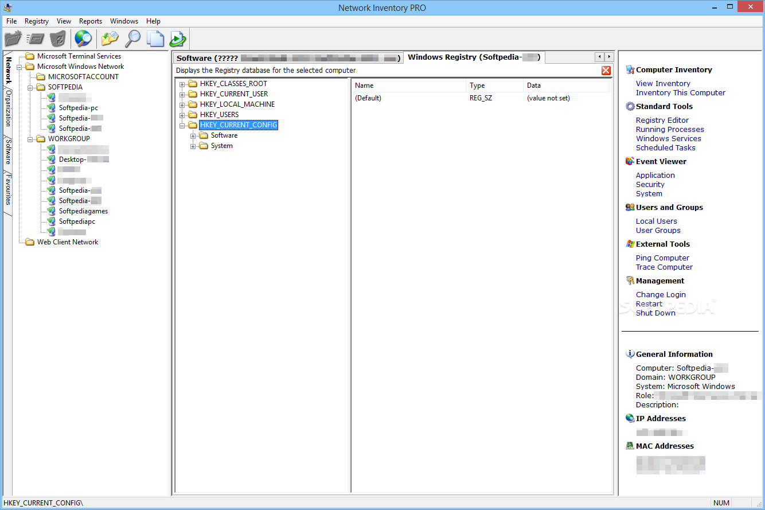Viewport: 765px width, 510px height.
Task: Click the Type column header
Action: (495, 85)
